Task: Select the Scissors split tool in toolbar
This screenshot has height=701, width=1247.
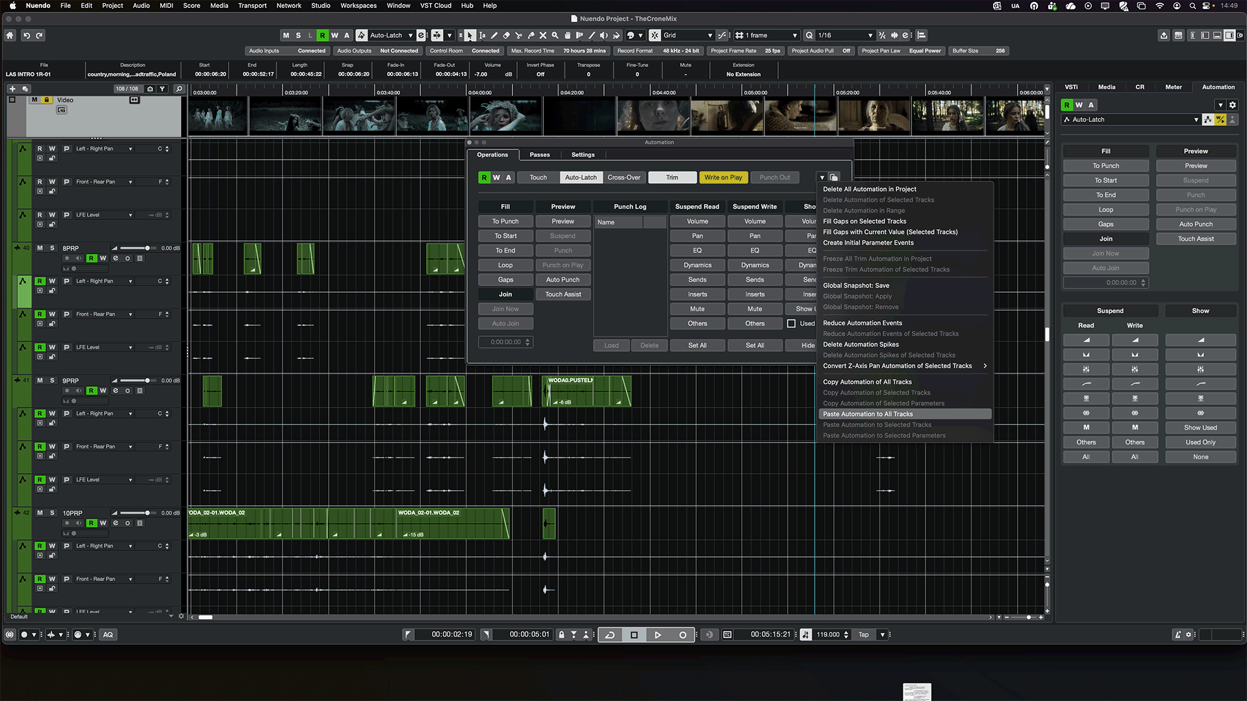Action: click(x=518, y=35)
